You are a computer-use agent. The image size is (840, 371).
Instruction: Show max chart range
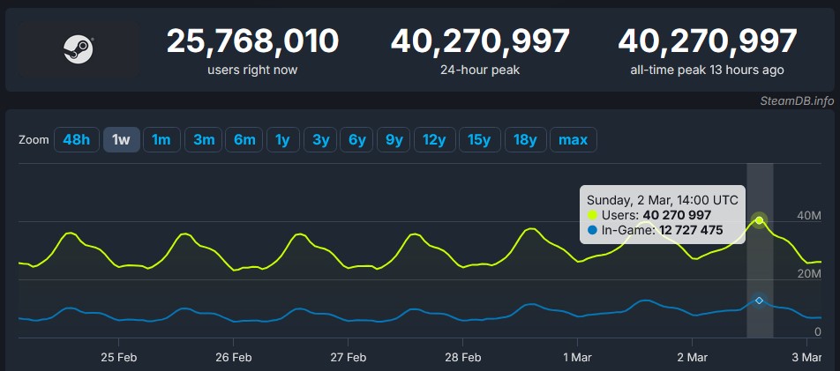point(574,140)
